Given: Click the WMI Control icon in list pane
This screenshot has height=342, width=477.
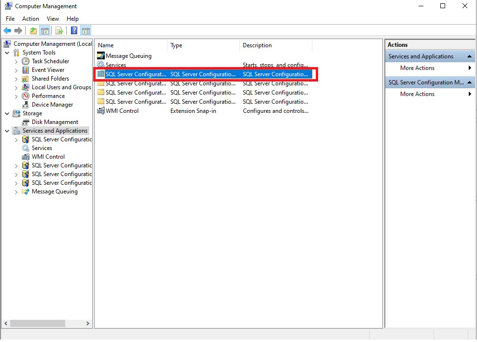Looking at the screenshot, I should pyautogui.click(x=101, y=110).
